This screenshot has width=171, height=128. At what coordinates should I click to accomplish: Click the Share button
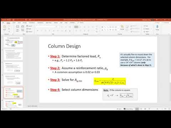click(157, 23)
